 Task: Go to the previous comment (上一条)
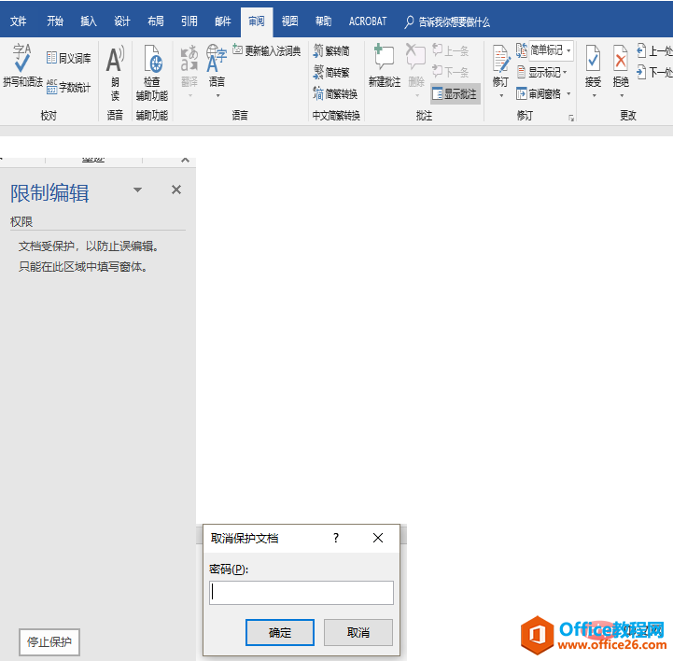(450, 50)
